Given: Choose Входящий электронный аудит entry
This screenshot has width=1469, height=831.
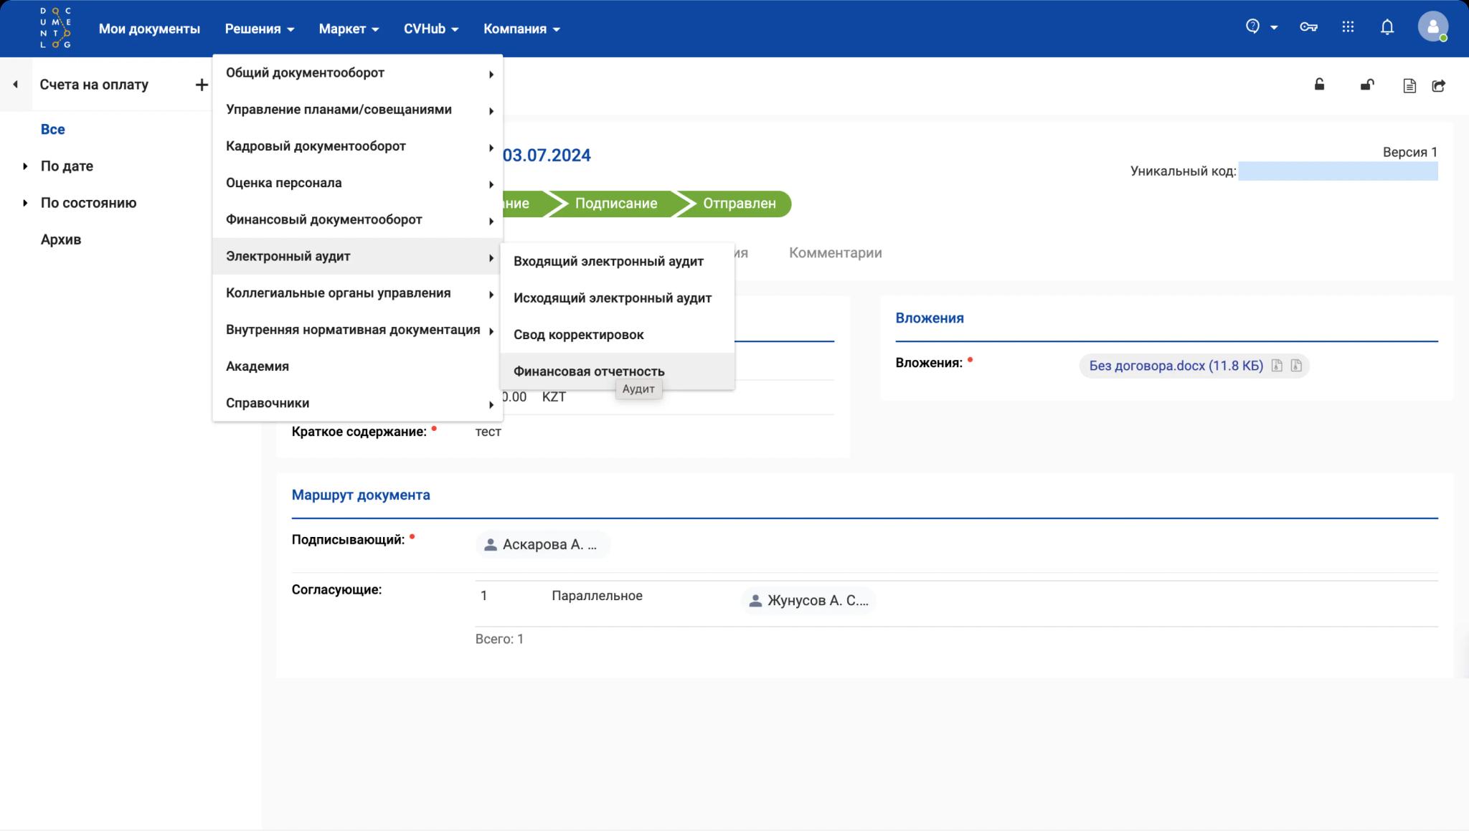Looking at the screenshot, I should (x=608, y=262).
